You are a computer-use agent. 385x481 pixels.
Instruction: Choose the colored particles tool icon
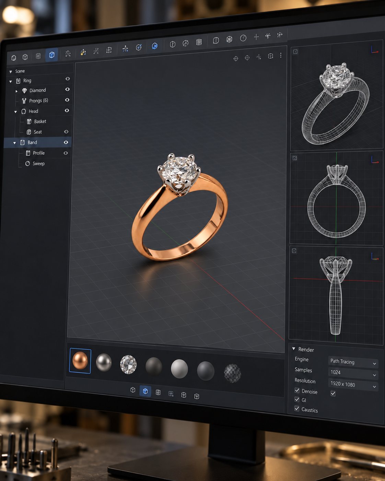(83, 52)
